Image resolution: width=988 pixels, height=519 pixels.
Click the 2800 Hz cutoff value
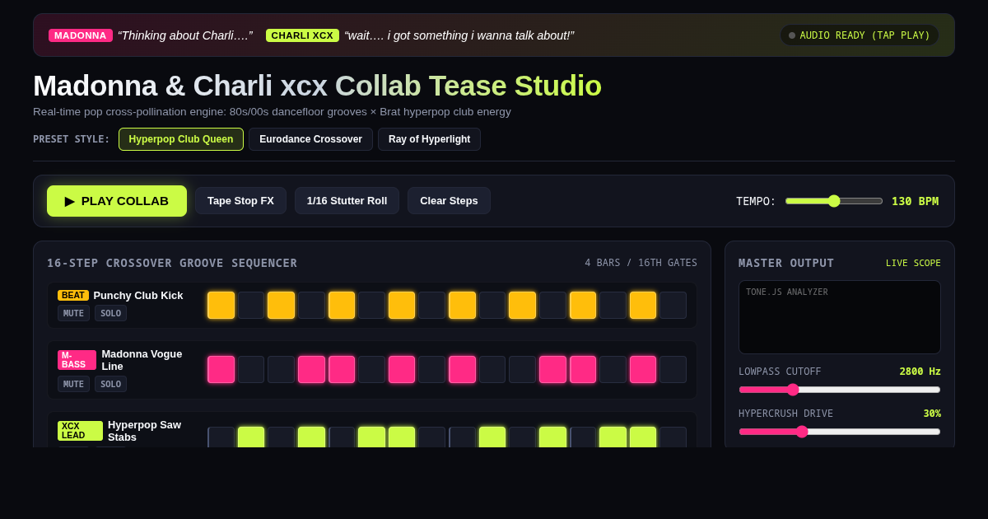[920, 372]
